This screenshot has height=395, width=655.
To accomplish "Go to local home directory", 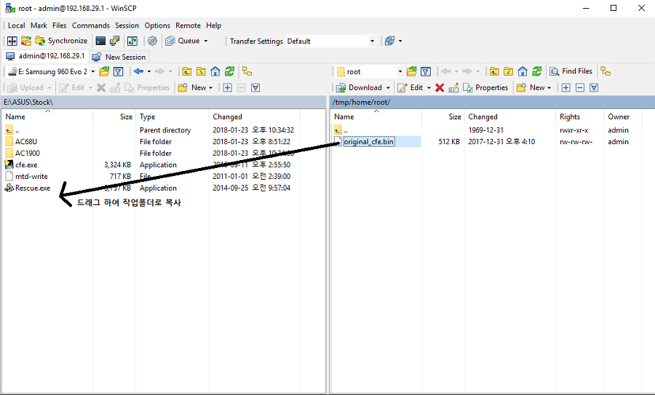I will (215, 71).
